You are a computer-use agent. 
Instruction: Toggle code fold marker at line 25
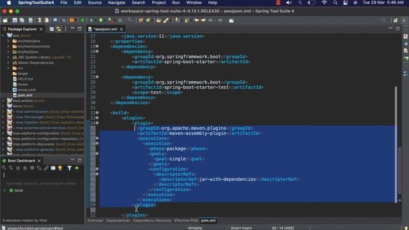97,77
